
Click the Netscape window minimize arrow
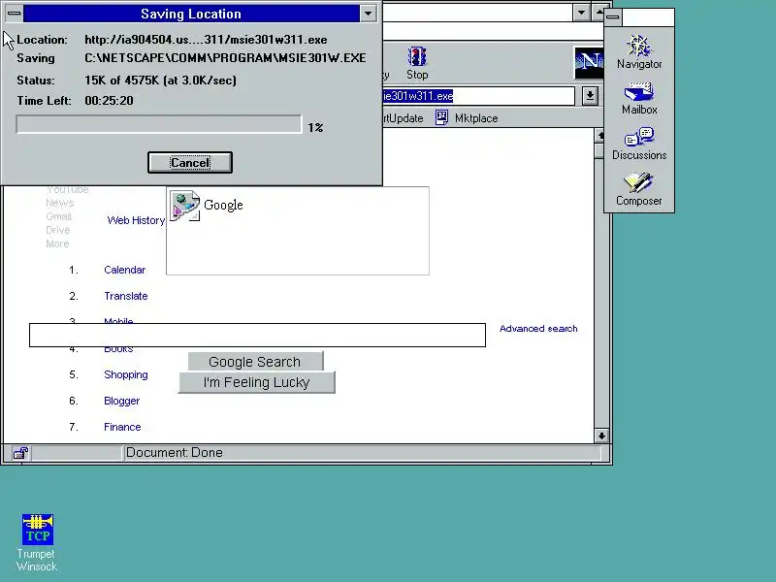(581, 12)
